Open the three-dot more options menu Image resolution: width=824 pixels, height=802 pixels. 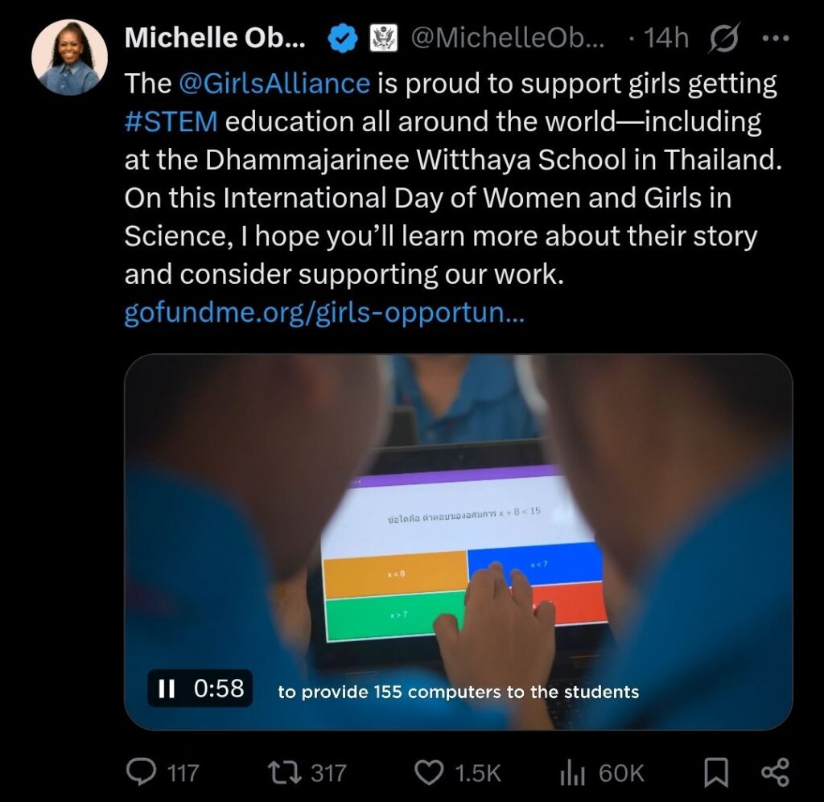(x=774, y=38)
